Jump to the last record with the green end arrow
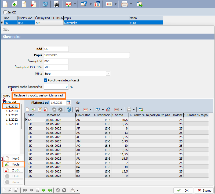 [50, 190]
